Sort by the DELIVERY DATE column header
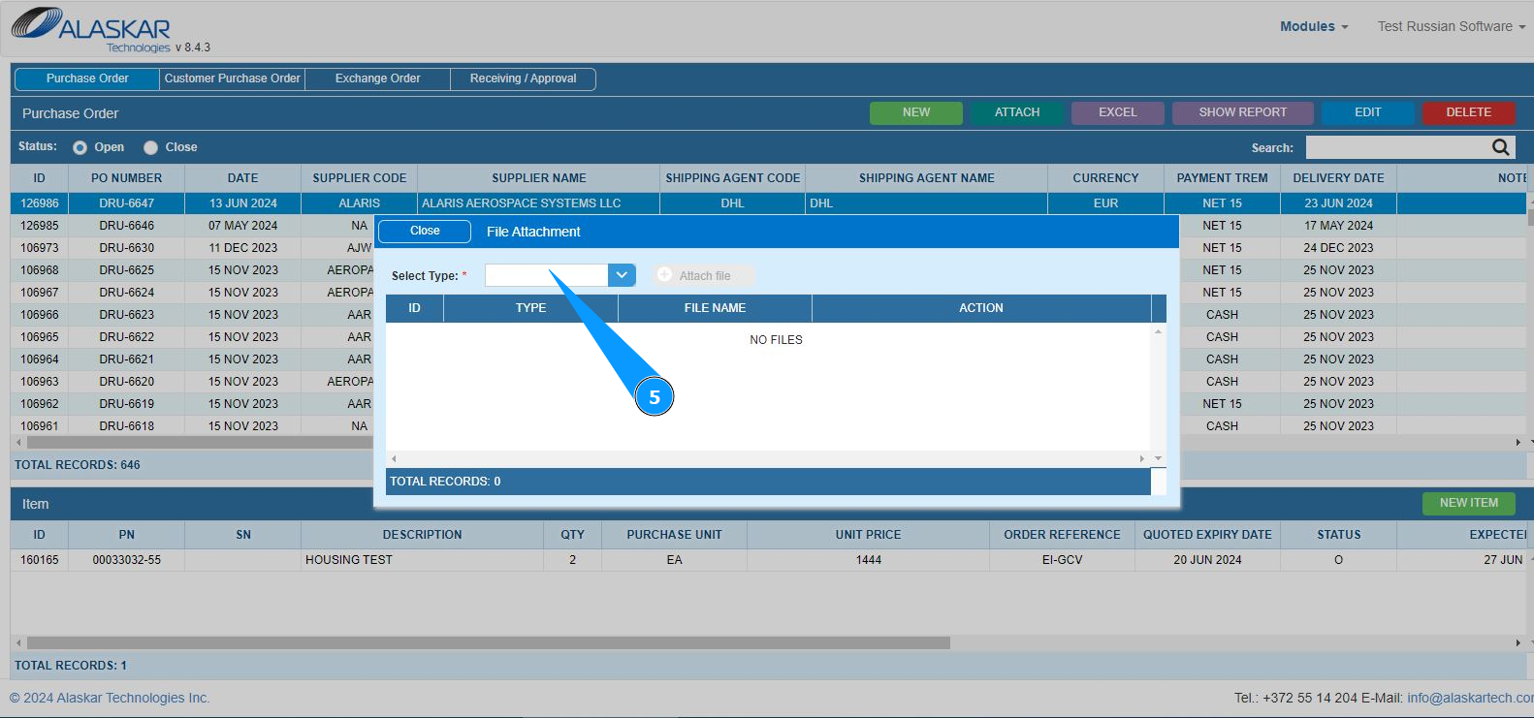The width and height of the screenshot is (1534, 718). pyautogui.click(x=1339, y=178)
